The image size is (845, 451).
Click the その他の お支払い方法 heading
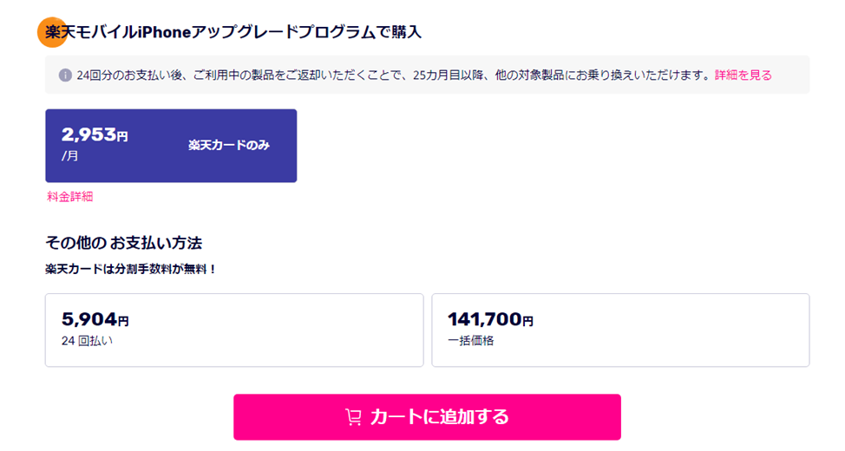click(123, 243)
